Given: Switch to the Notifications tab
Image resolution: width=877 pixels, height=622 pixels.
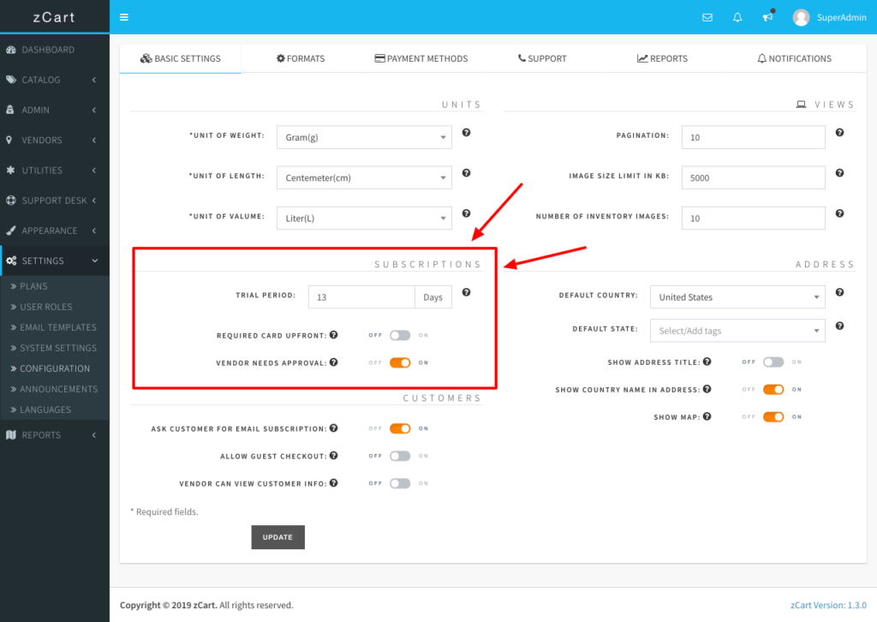Looking at the screenshot, I should click(794, 58).
